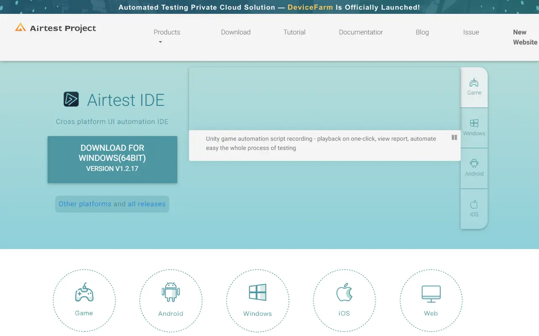Click the Cross platform UI automation IDE subtitle
539x336 pixels.
click(x=112, y=122)
